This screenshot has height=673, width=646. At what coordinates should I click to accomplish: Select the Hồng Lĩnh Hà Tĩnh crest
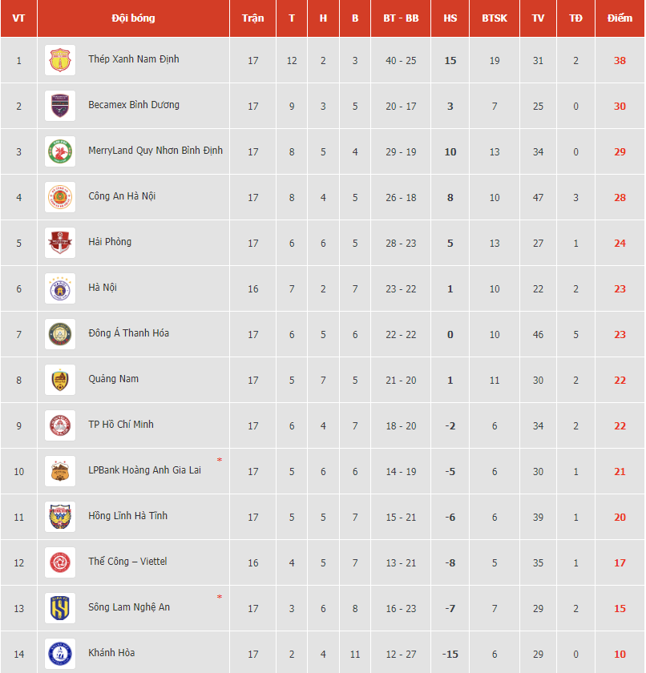(x=60, y=517)
